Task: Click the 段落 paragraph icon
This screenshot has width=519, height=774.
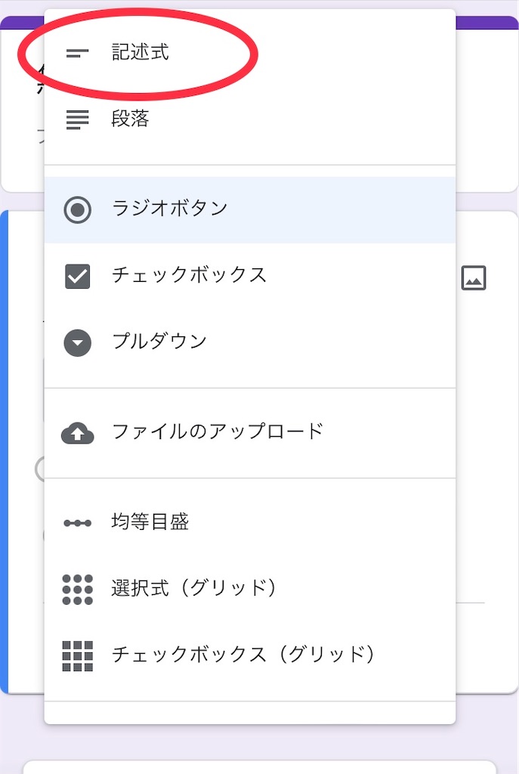Action: click(x=76, y=119)
